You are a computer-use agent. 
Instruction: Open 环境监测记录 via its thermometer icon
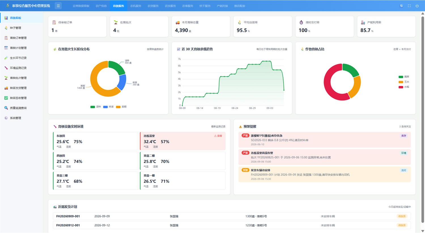6,68
